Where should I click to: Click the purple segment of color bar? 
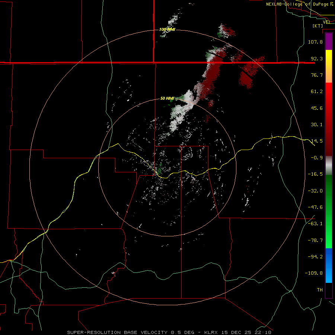point(329,41)
